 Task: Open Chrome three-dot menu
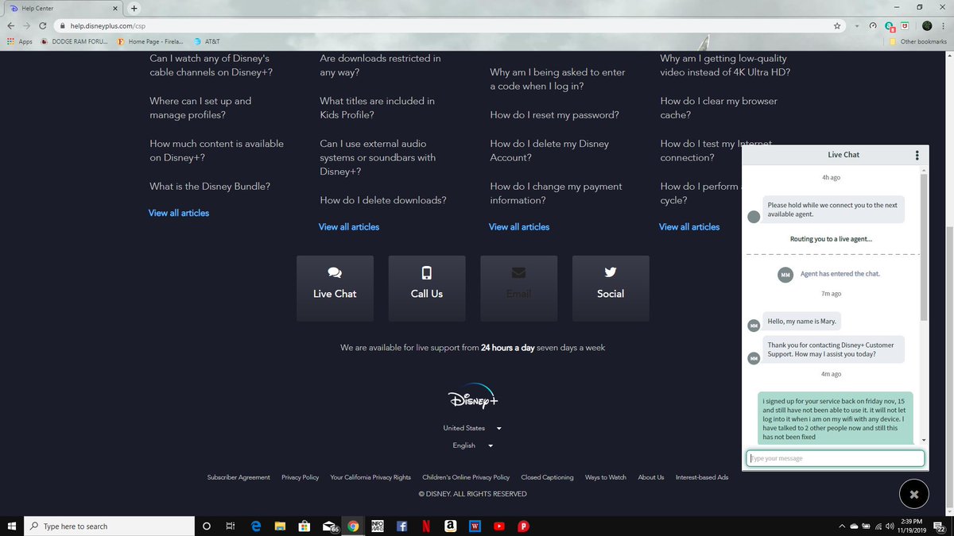[x=944, y=25]
